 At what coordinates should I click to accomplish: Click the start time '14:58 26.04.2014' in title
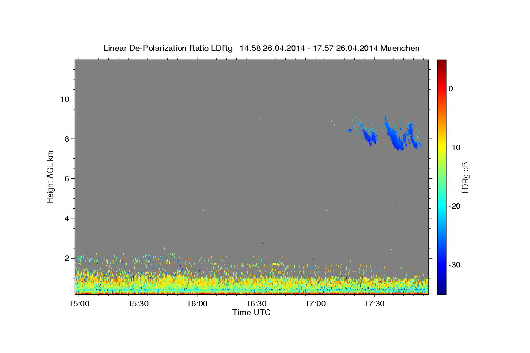tap(272, 48)
